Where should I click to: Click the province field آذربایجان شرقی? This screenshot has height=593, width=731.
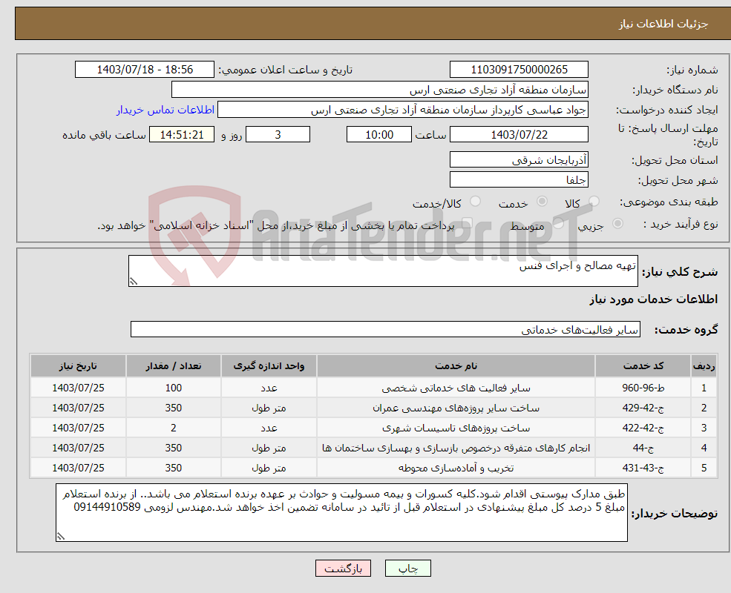coord(519,159)
